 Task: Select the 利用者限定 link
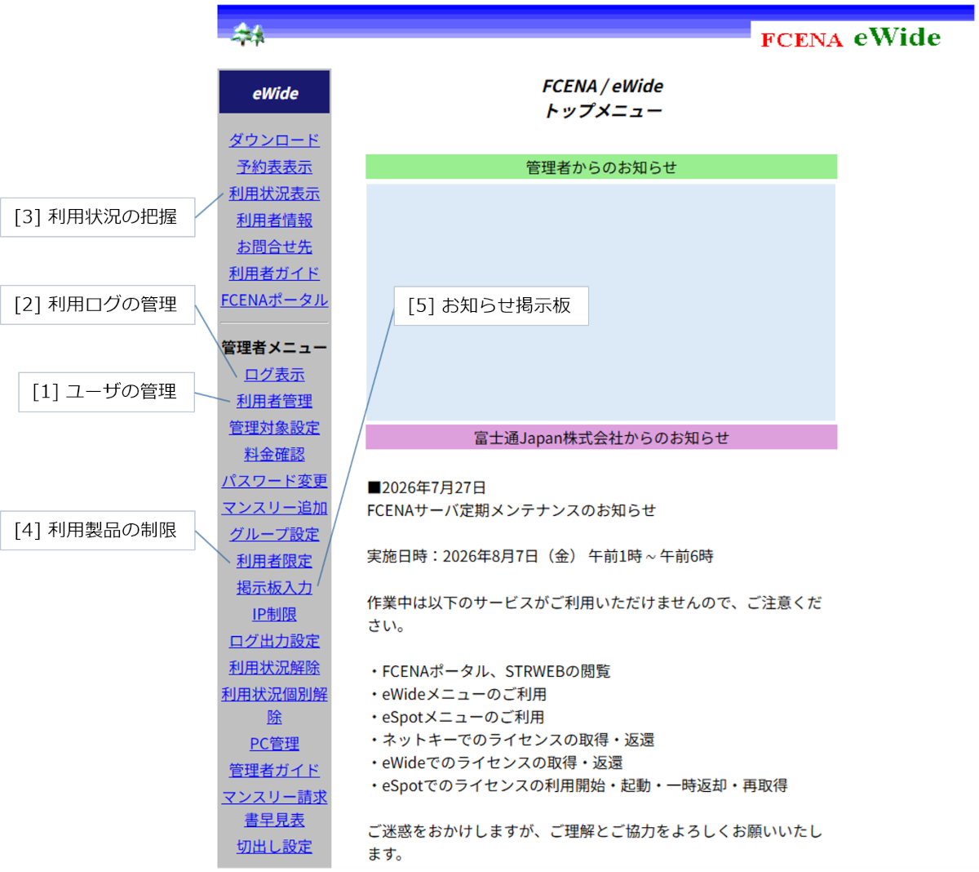[274, 561]
